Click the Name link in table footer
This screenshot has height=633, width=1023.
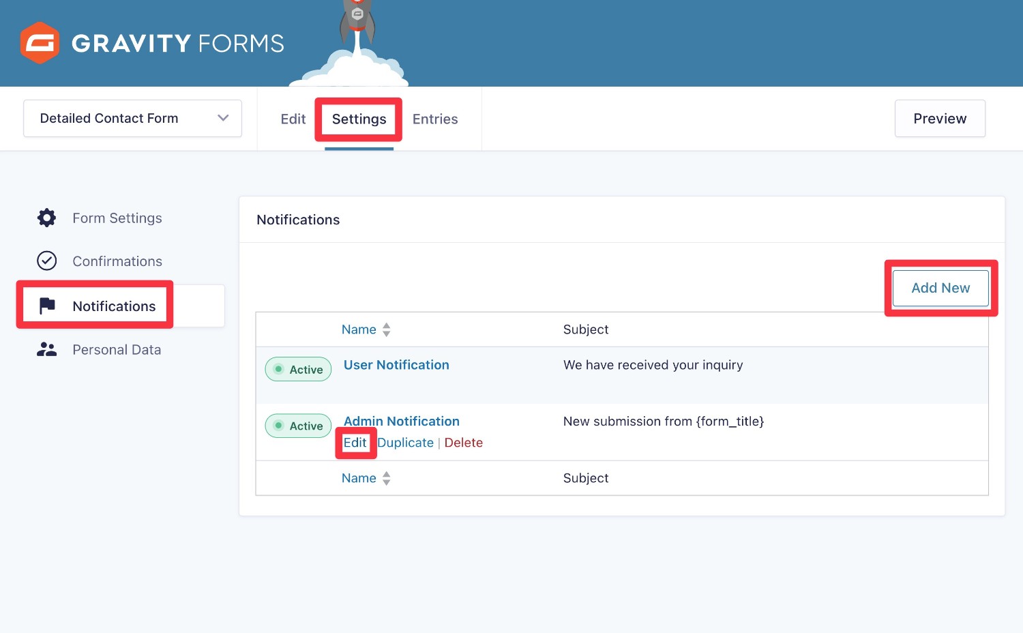pyautogui.click(x=359, y=478)
